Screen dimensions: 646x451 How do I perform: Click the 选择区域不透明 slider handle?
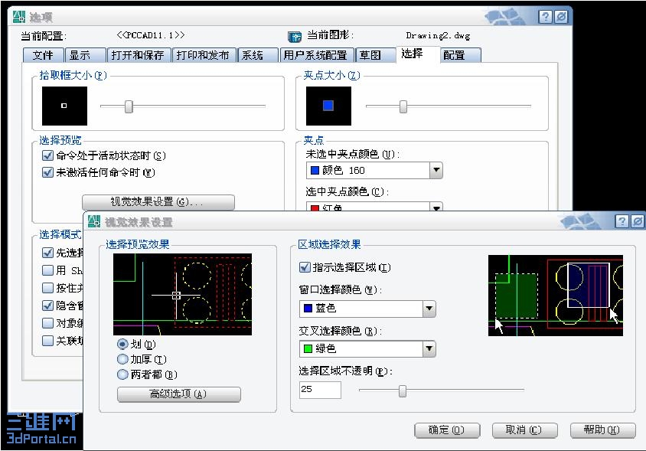[x=403, y=391]
